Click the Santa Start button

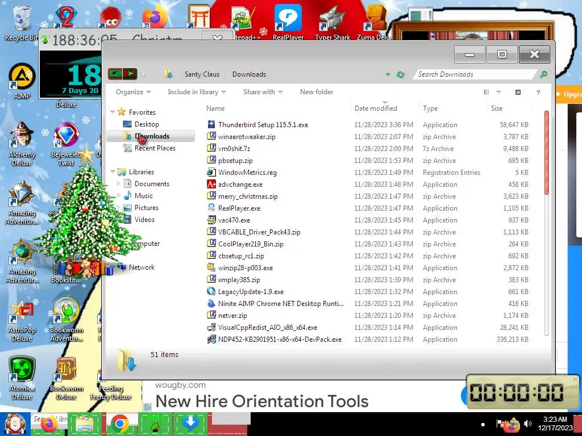click(x=15, y=424)
